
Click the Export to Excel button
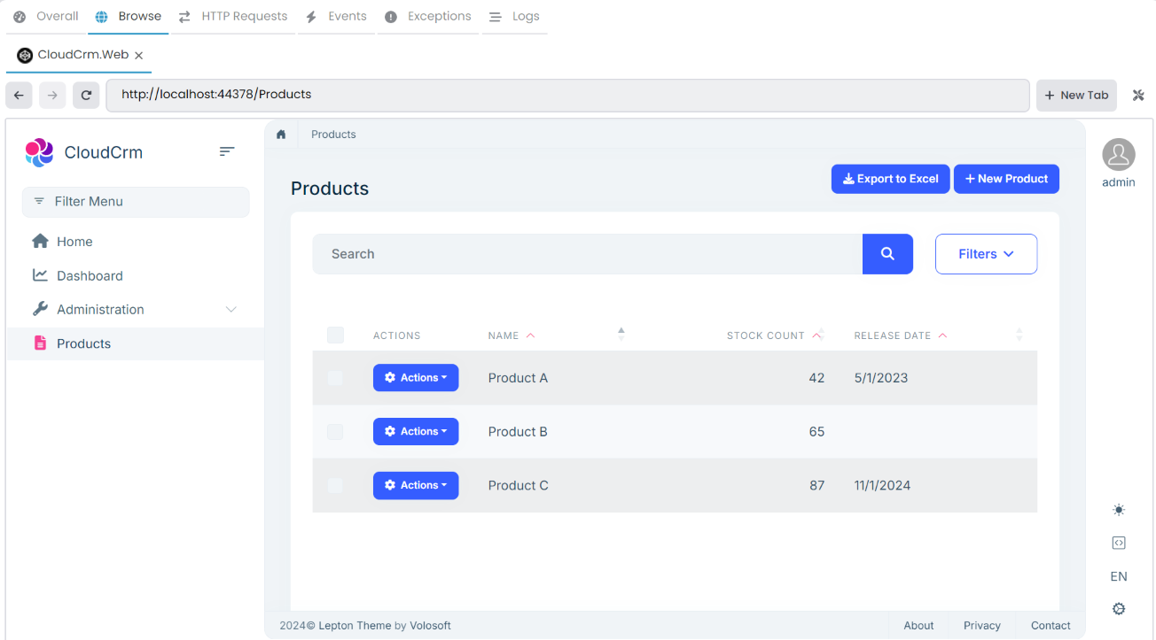point(890,178)
